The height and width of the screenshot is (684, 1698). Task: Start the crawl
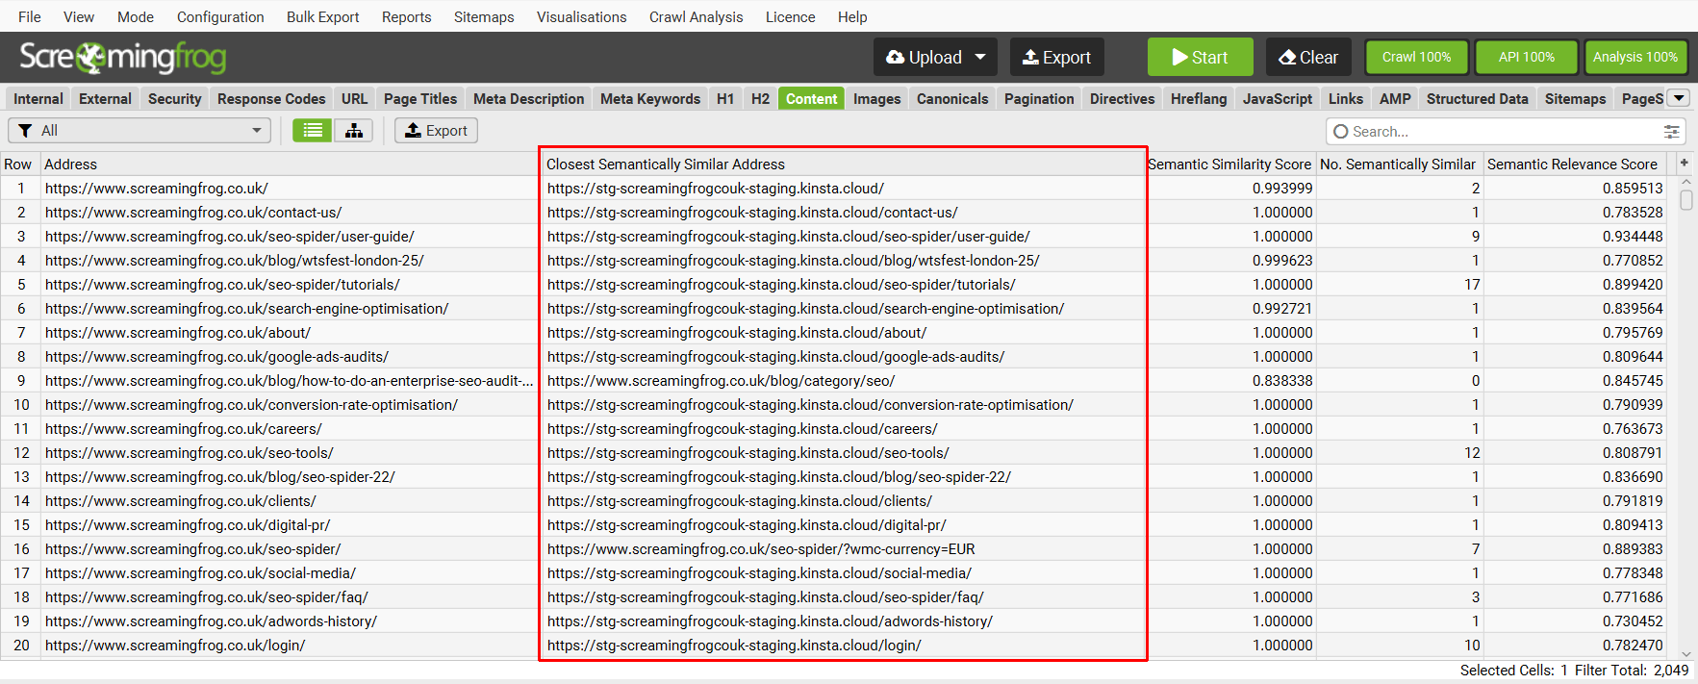1200,57
